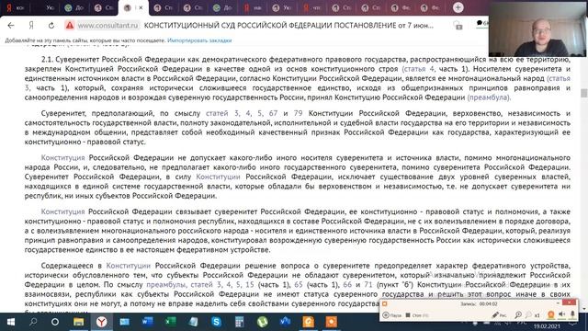Open the '(преамбула)' link

pos(489,97)
